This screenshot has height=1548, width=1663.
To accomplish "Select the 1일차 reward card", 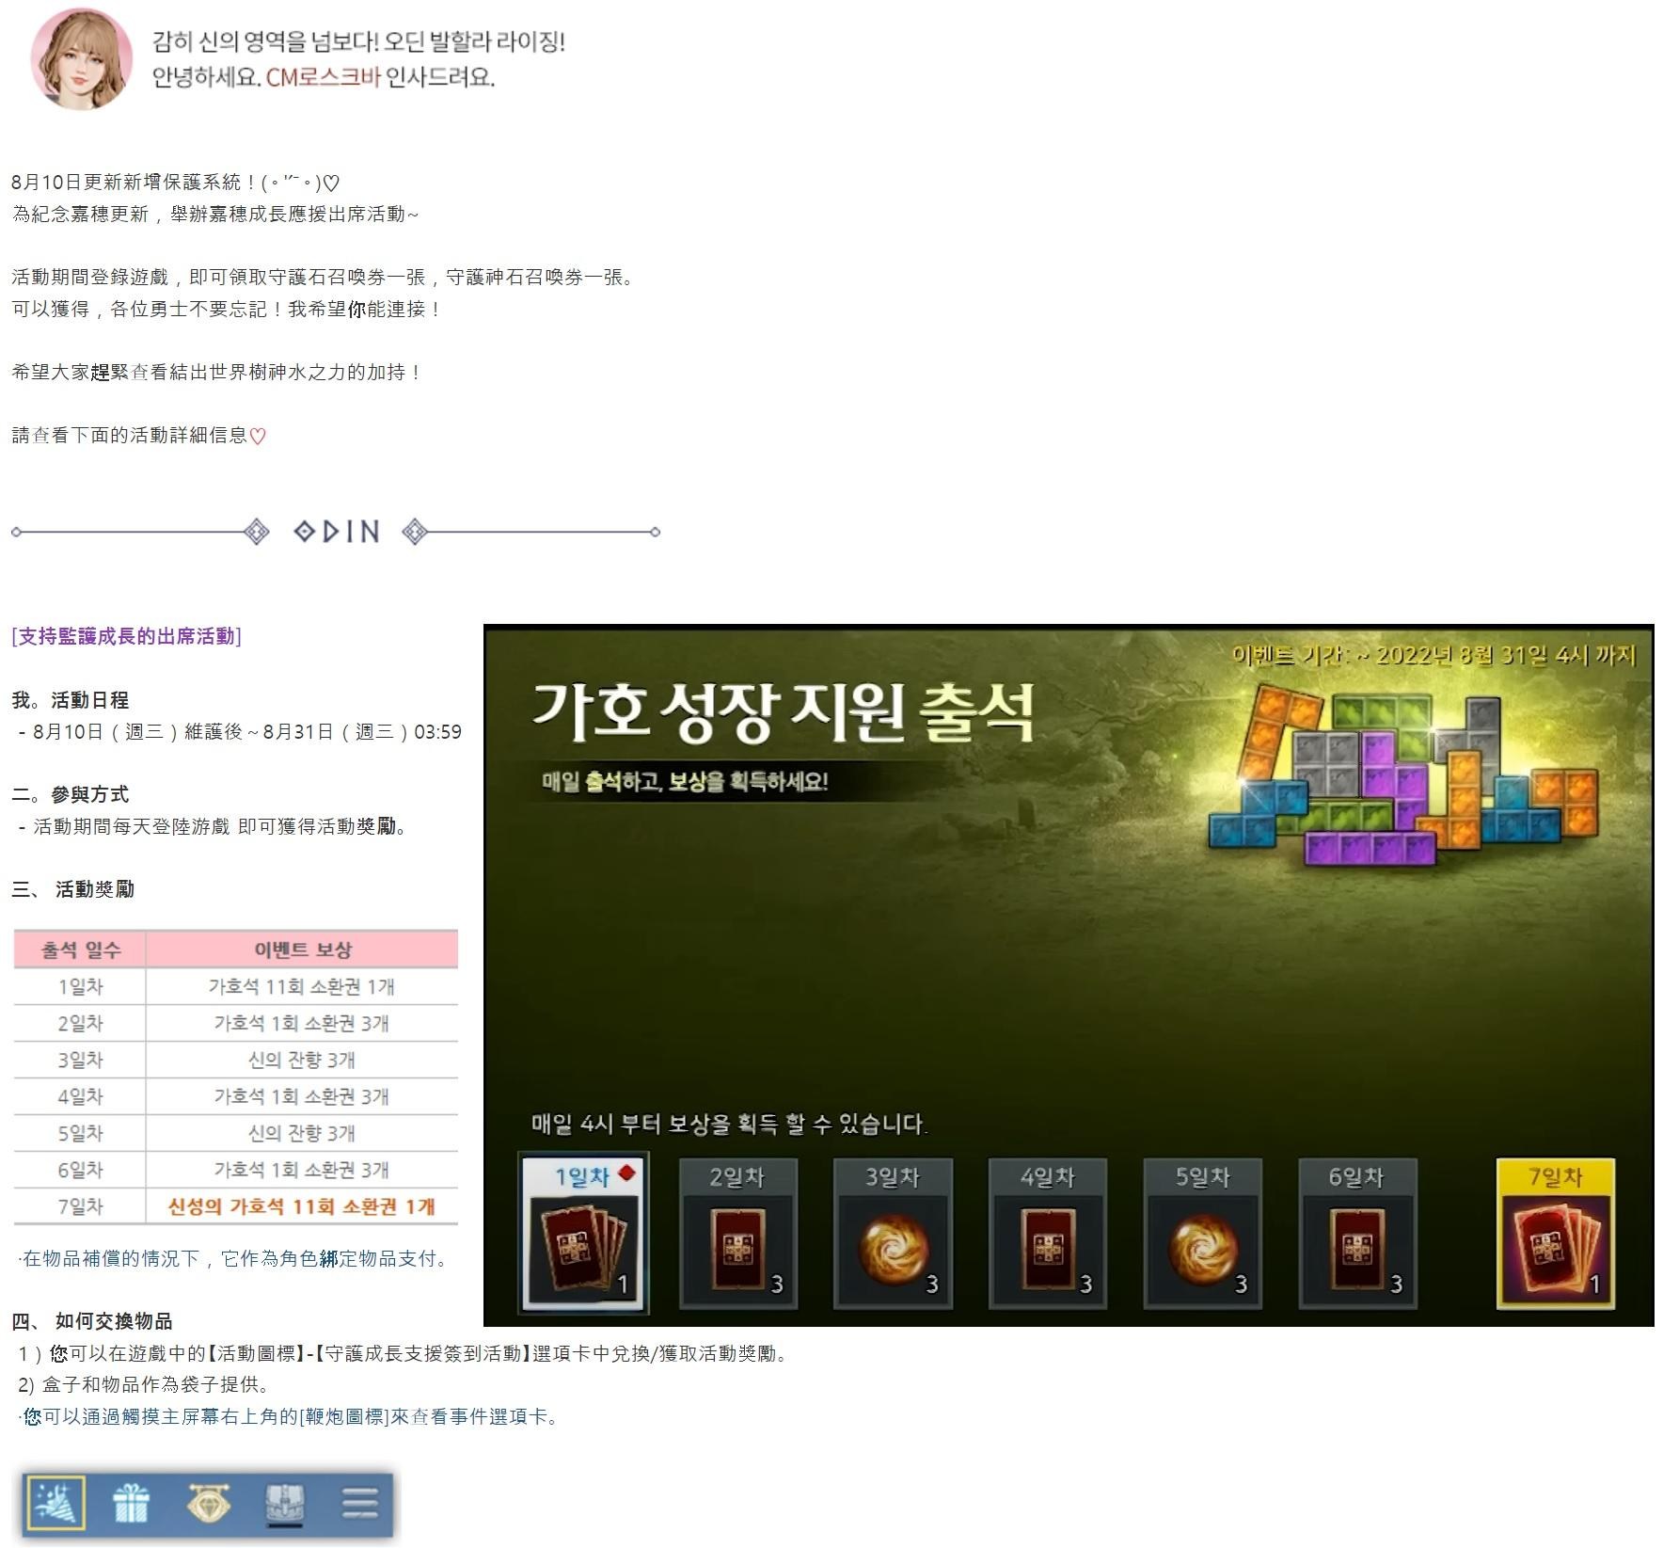I will click(x=584, y=1232).
